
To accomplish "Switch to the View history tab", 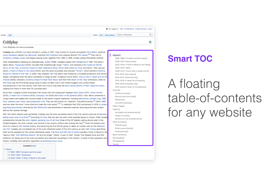I will point(110,35).
